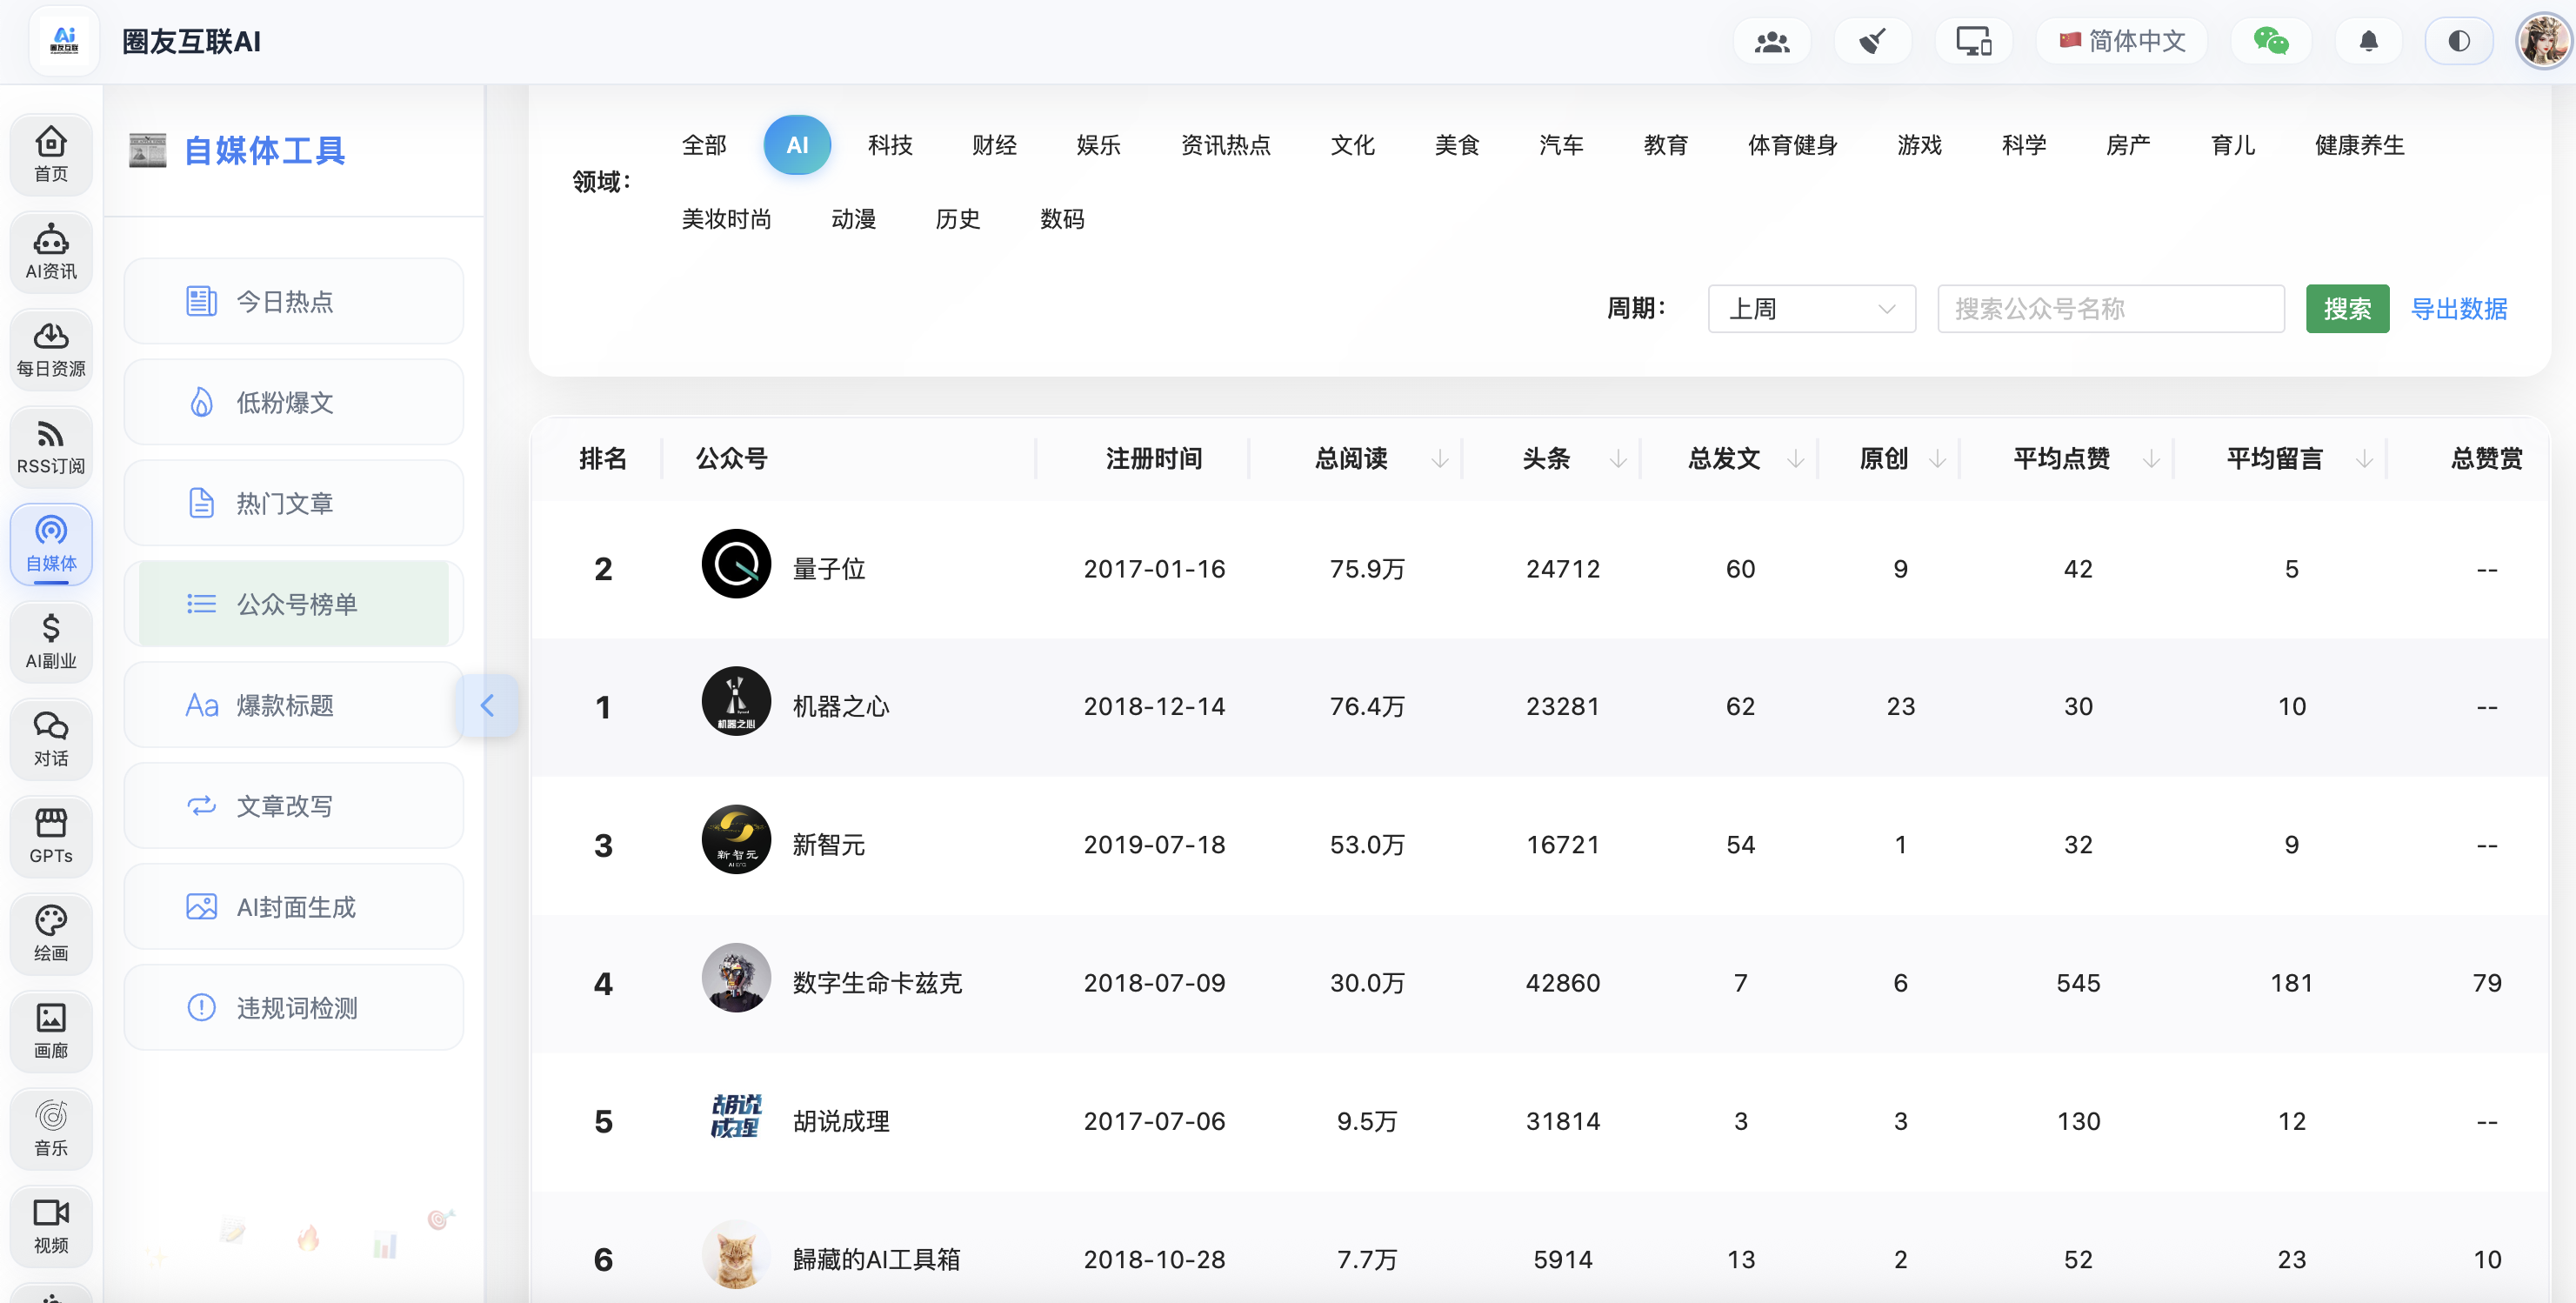Collapse the side panel with the left chevron

tap(487, 706)
